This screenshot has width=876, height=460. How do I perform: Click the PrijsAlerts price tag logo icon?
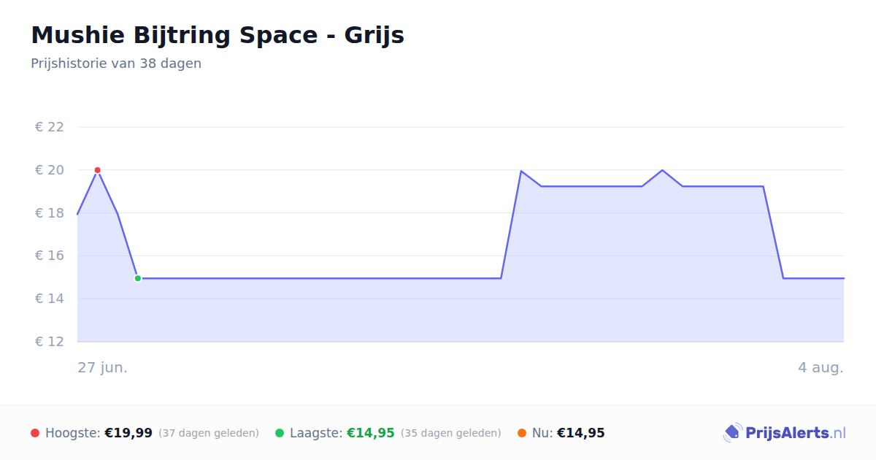click(732, 433)
